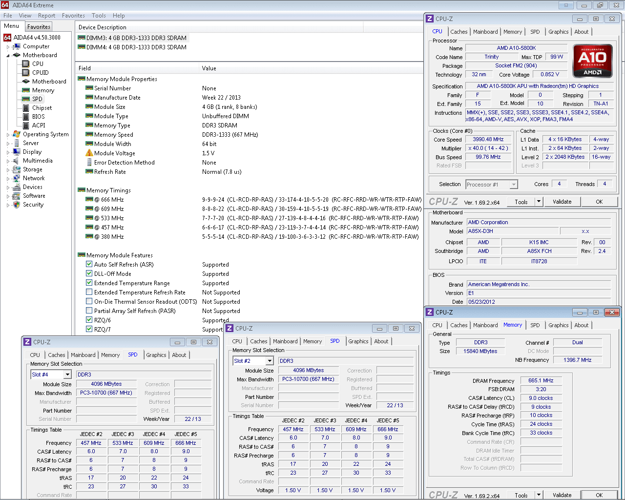Click the Storage tree icon
Screen dimensions: 625x500
pyautogui.click(x=17, y=169)
